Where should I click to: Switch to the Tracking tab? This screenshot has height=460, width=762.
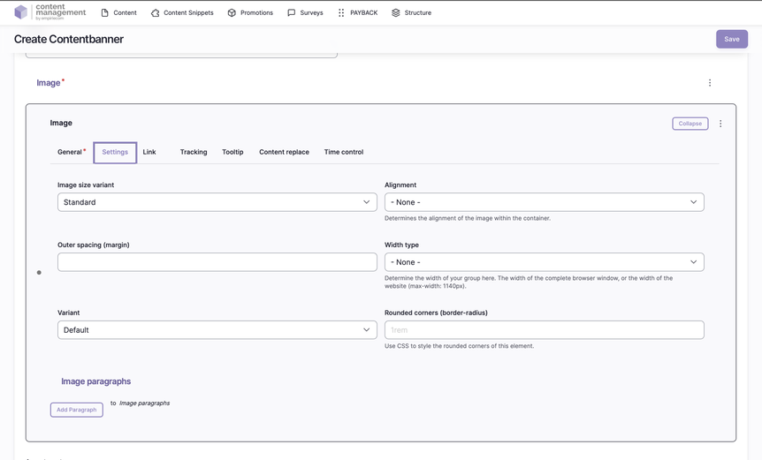click(194, 152)
